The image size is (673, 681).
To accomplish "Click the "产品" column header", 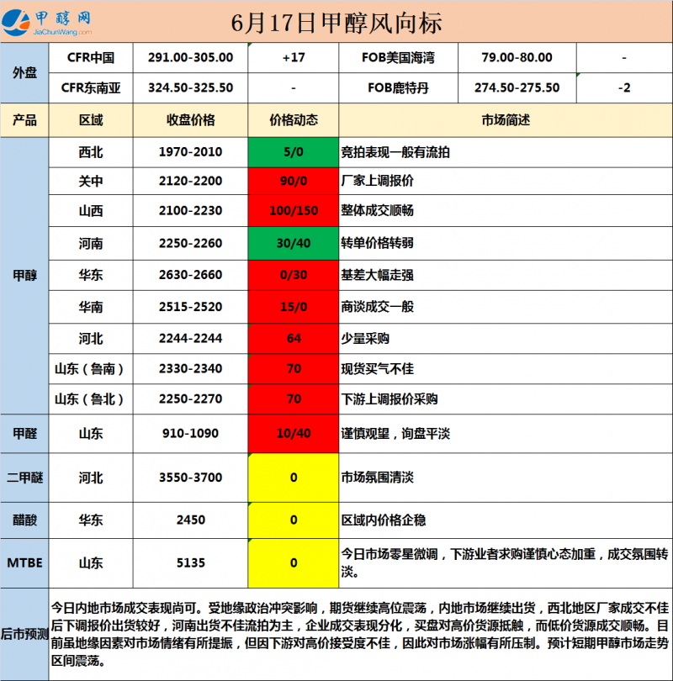I will click(x=24, y=120).
